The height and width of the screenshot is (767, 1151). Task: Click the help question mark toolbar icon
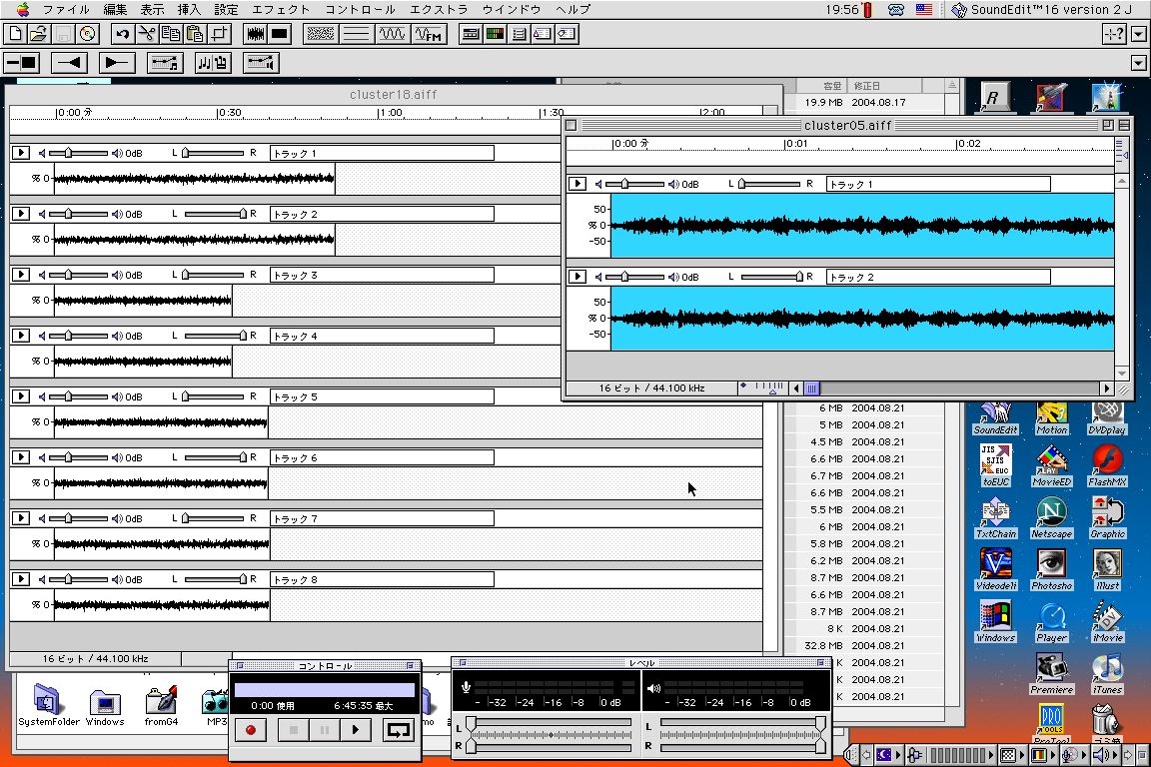1114,34
